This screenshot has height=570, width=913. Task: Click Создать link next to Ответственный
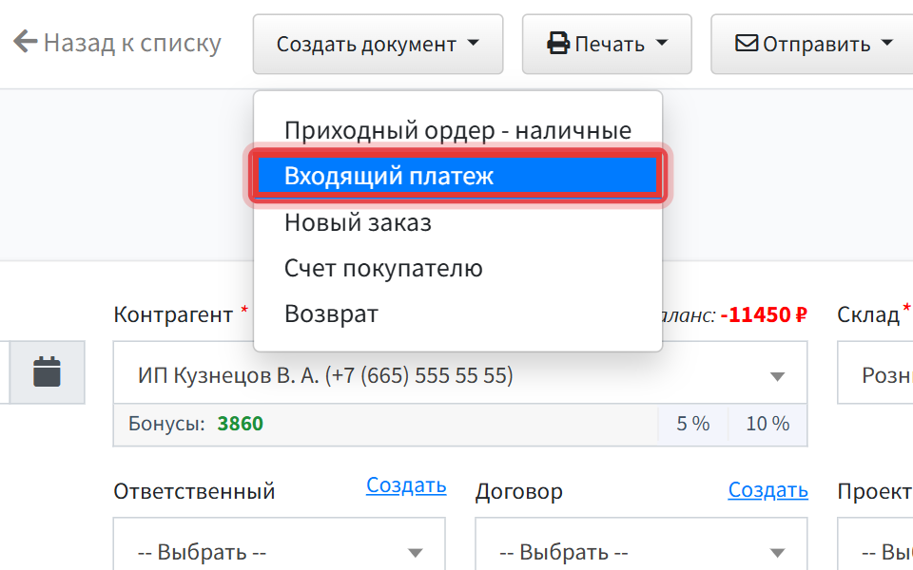[x=406, y=485]
